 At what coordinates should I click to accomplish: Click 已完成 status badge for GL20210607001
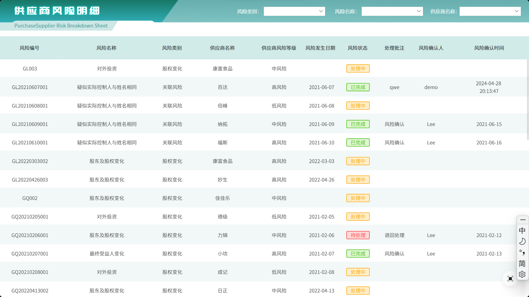click(358, 87)
